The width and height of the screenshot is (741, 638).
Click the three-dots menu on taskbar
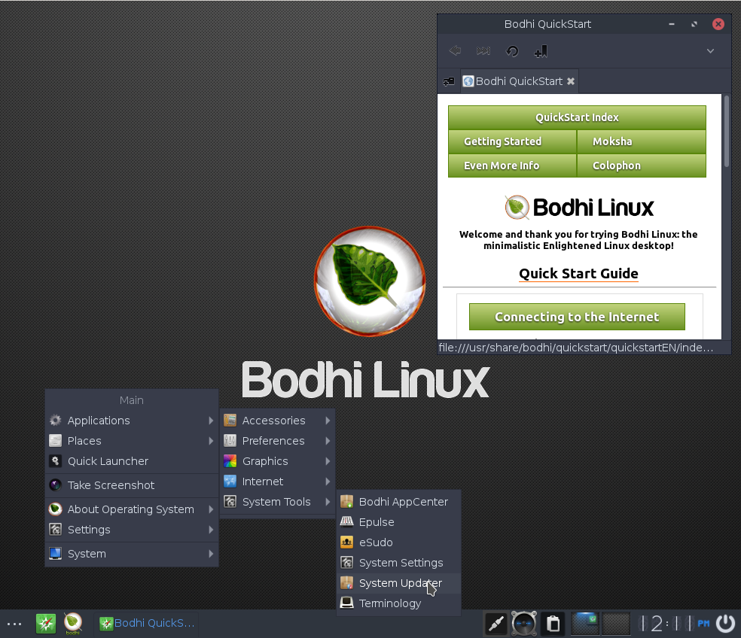14,624
